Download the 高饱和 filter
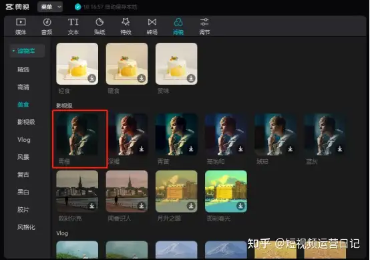Screen dimensions: 370x260 coord(240,149)
